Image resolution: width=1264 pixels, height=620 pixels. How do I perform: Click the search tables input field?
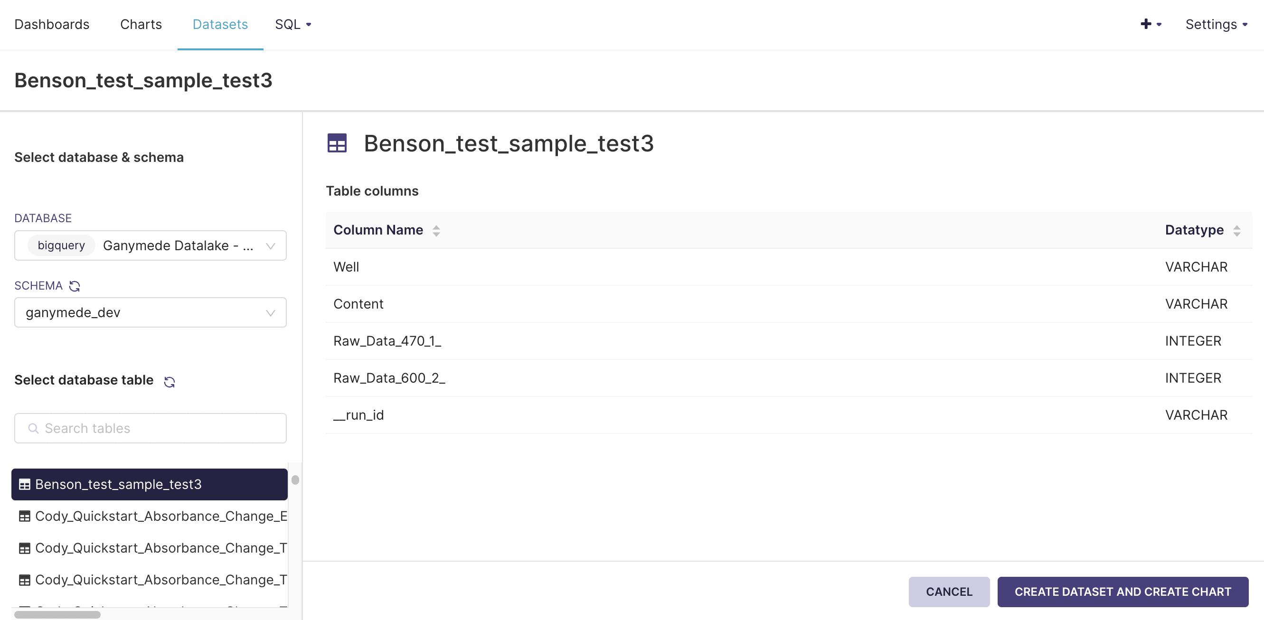pos(150,428)
